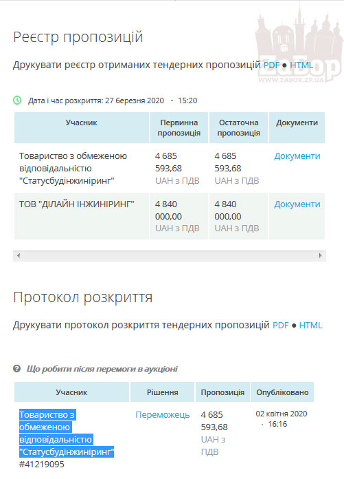Click the Переможець decision link

click(163, 414)
